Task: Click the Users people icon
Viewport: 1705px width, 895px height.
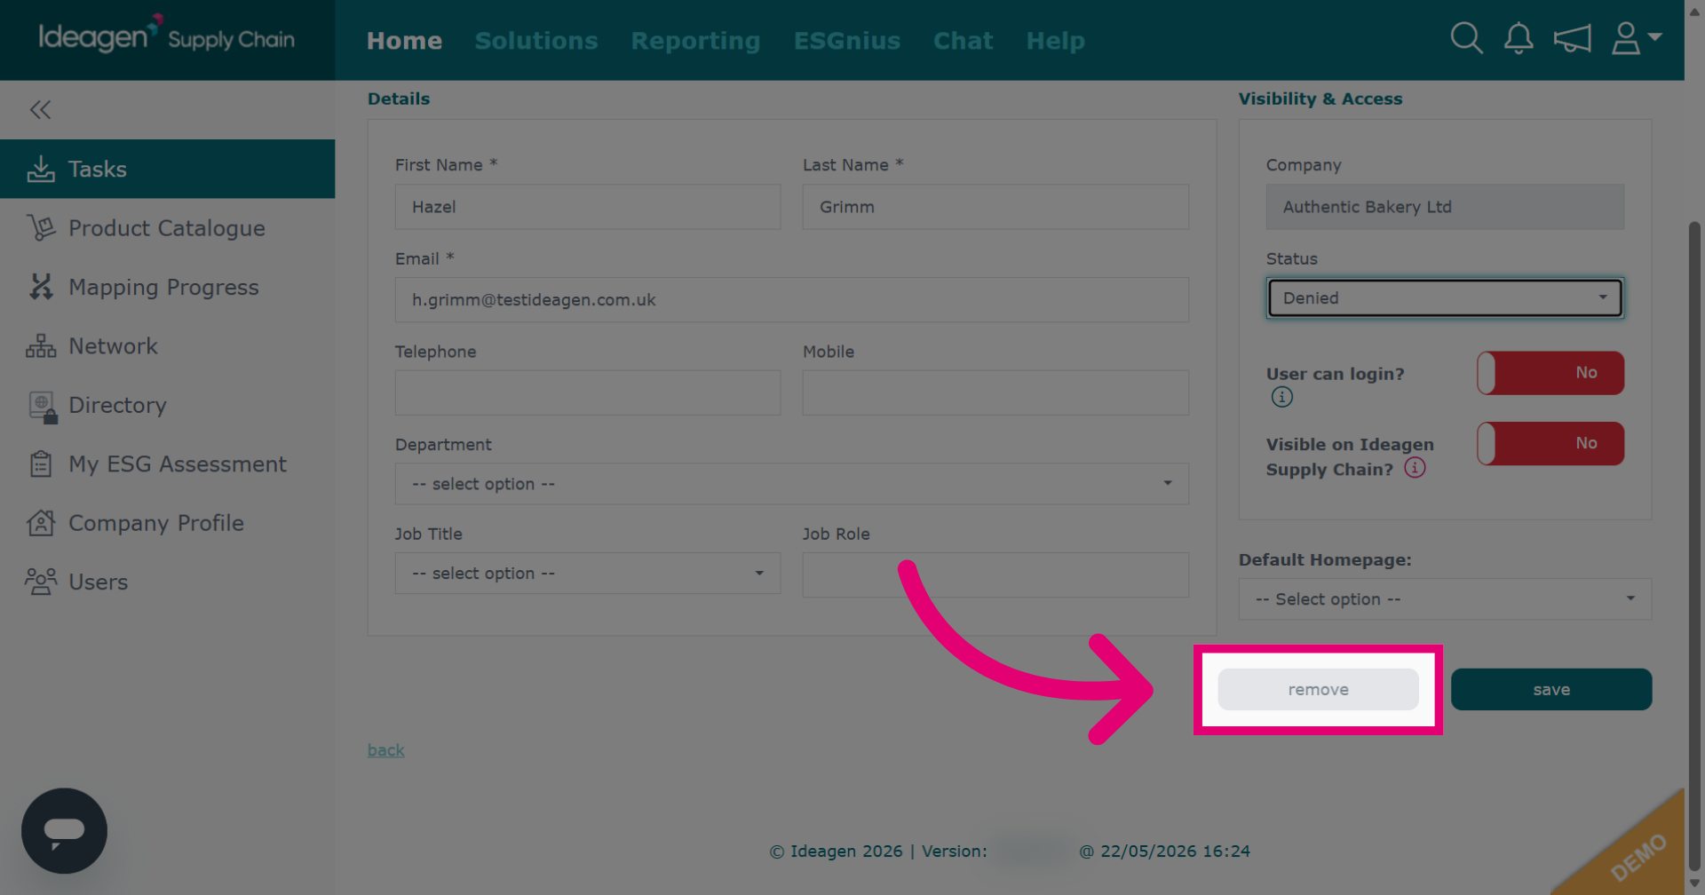Action: click(41, 582)
